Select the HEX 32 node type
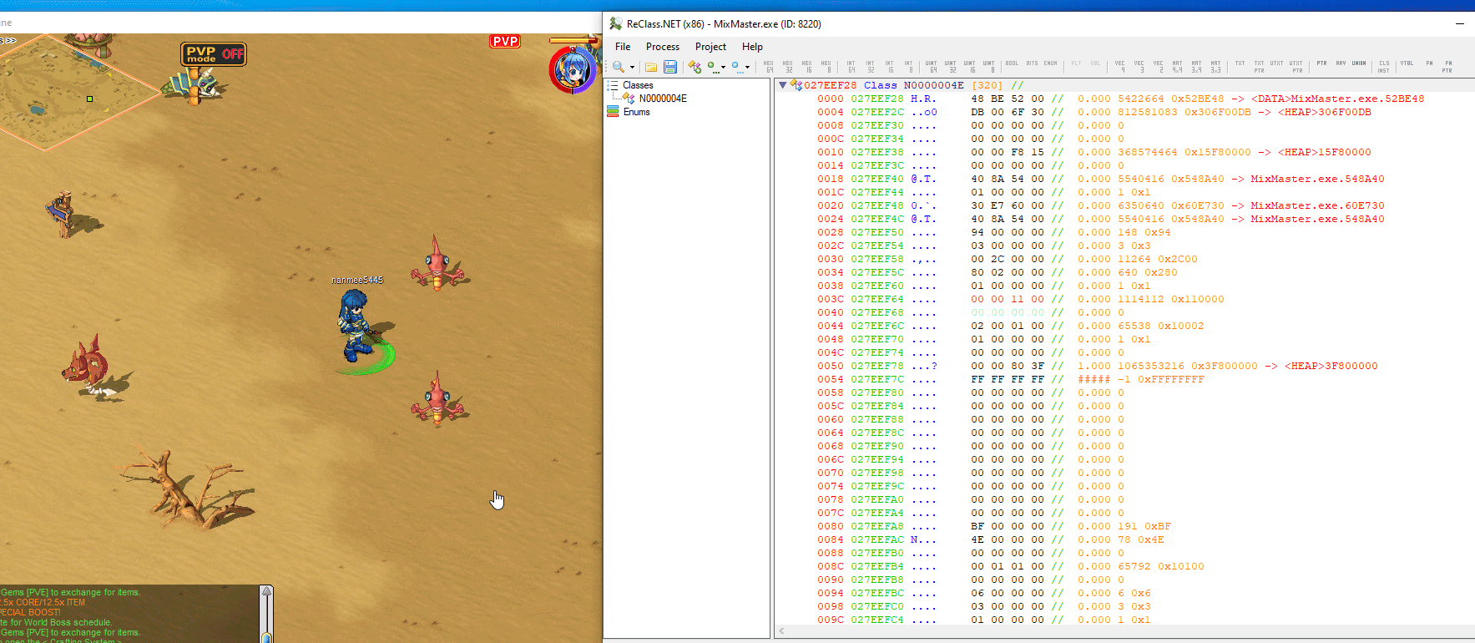 click(788, 67)
